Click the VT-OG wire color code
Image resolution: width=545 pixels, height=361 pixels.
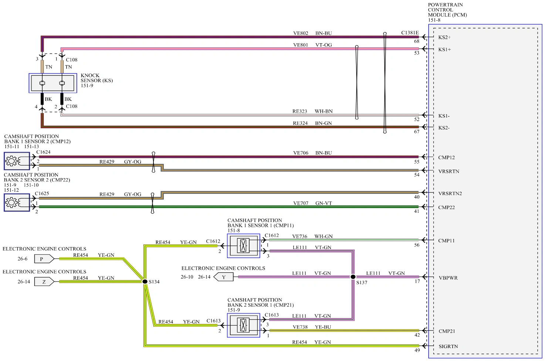click(324, 45)
